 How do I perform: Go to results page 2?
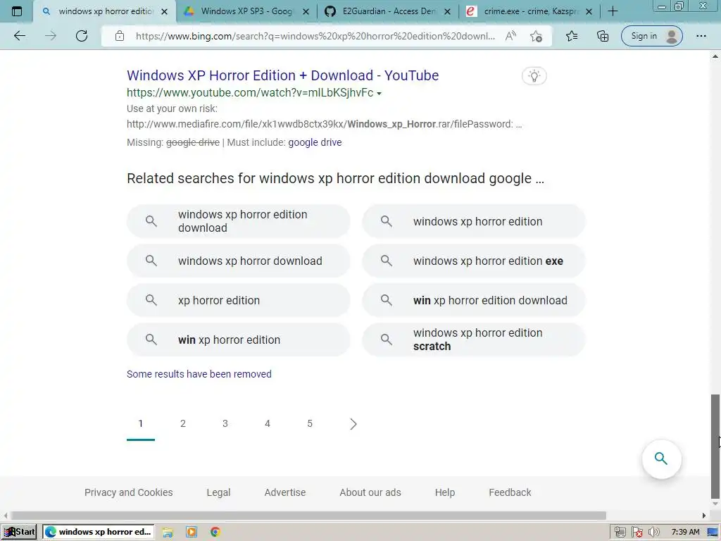[x=183, y=423]
